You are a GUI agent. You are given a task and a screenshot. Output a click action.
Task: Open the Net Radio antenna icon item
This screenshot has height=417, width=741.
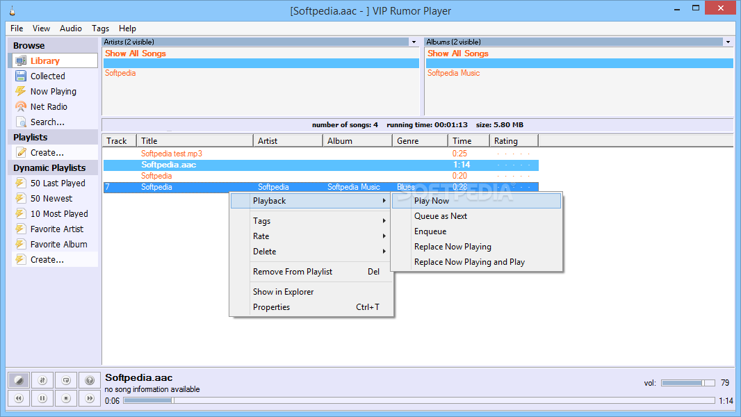tap(21, 107)
